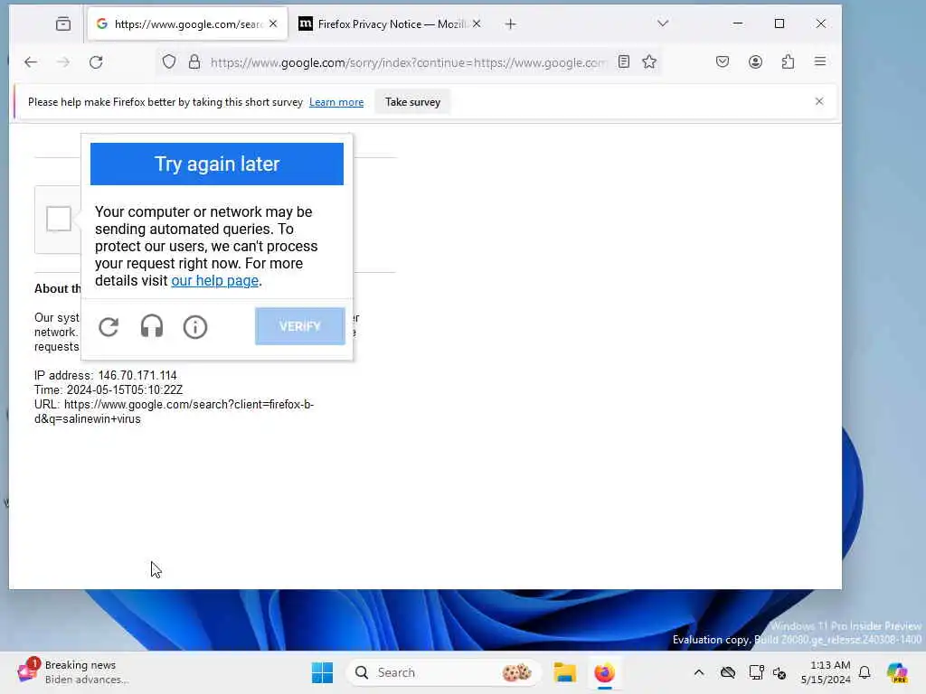The image size is (926, 694).
Task: Click the address bar URL field
Action: coord(408,62)
